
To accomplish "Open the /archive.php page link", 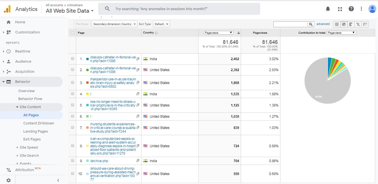I will click(x=99, y=161).
